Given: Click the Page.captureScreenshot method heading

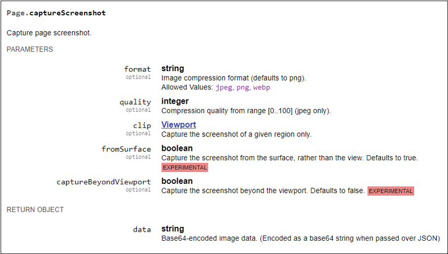Looking at the screenshot, I should click(x=56, y=13).
